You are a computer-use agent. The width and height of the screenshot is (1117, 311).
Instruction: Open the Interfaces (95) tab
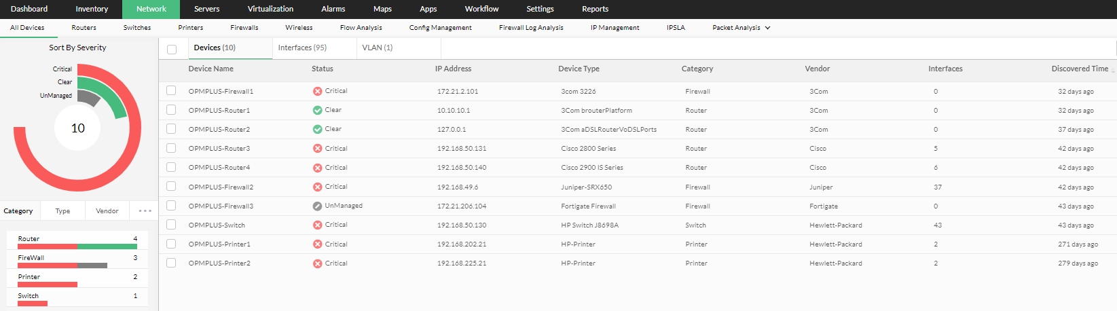[302, 48]
